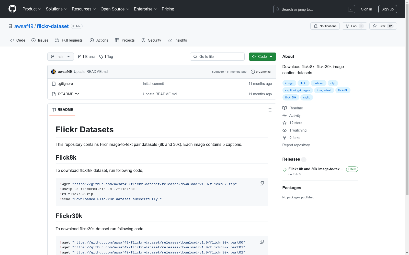This screenshot has width=409, height=255.
Task: Switch to the Security tab
Action: pyautogui.click(x=151, y=40)
